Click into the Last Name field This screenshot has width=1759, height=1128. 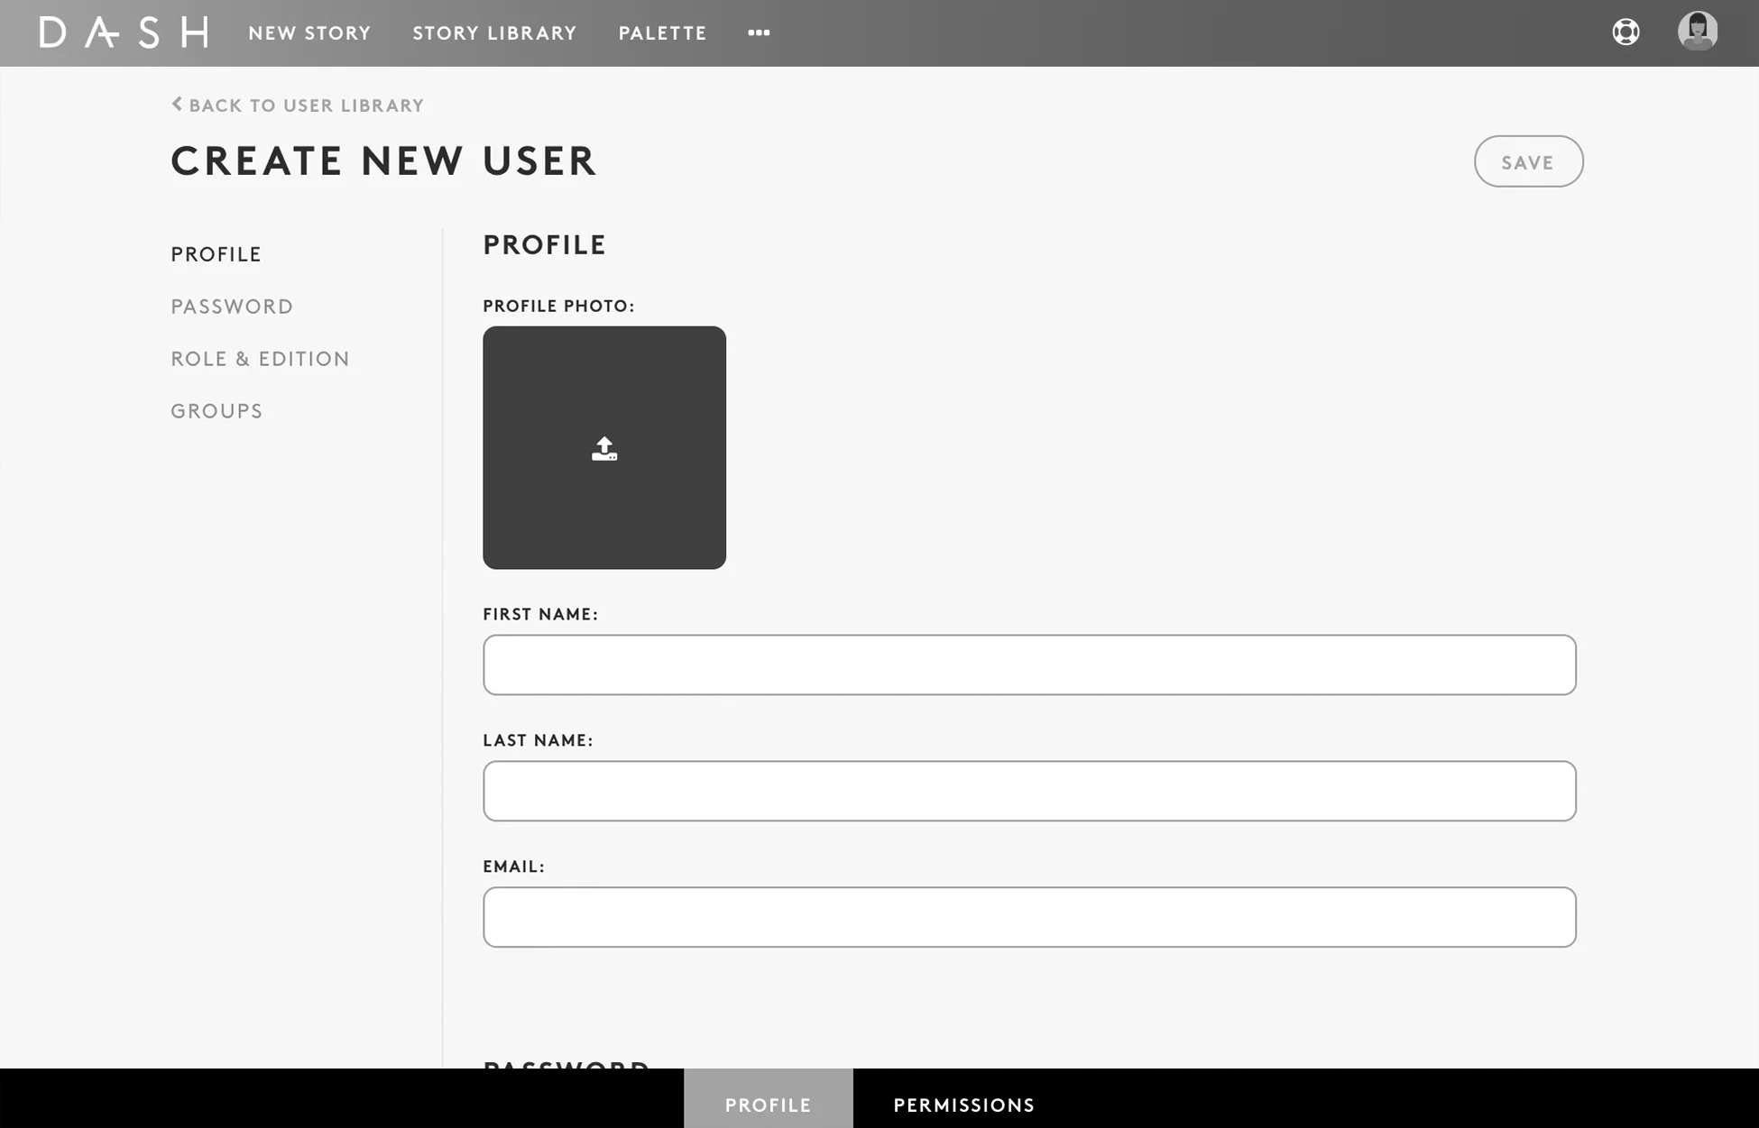tap(1029, 791)
